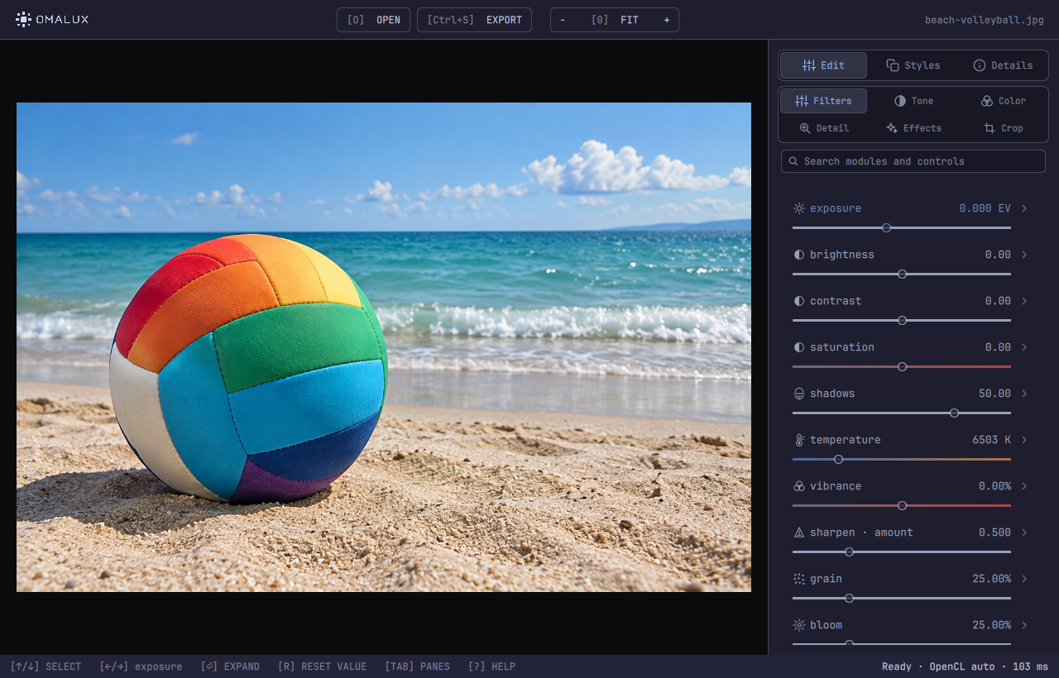
Task: Click the contrast module icon
Action: (798, 301)
